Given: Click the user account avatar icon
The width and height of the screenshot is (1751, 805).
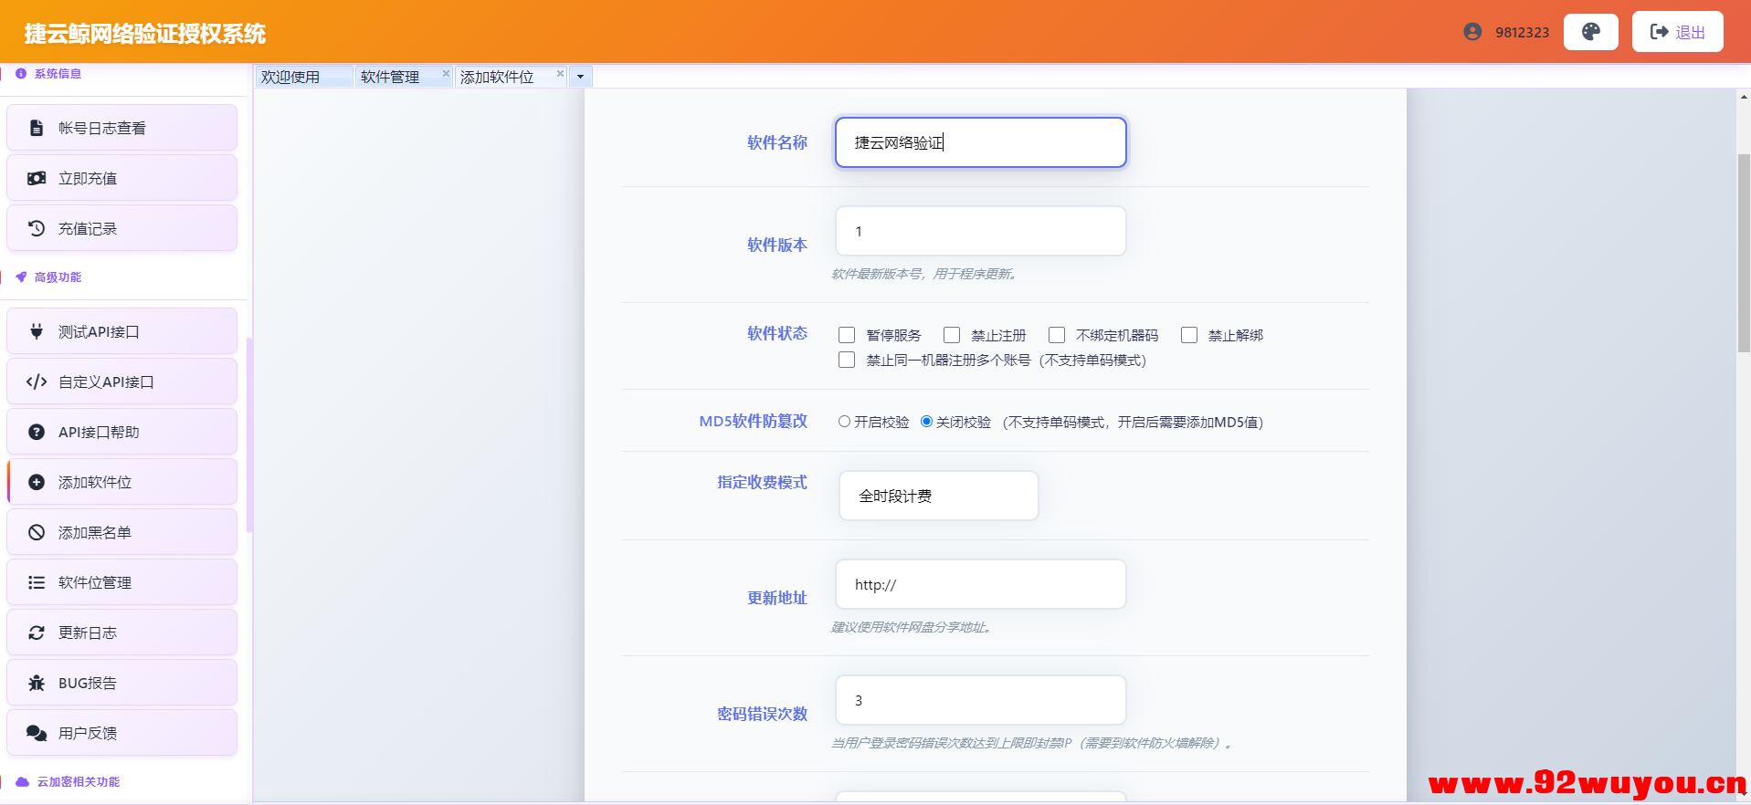Looking at the screenshot, I should pyautogui.click(x=1471, y=32).
